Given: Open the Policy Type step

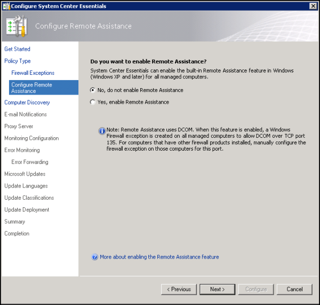Looking at the screenshot, I should tap(18, 61).
